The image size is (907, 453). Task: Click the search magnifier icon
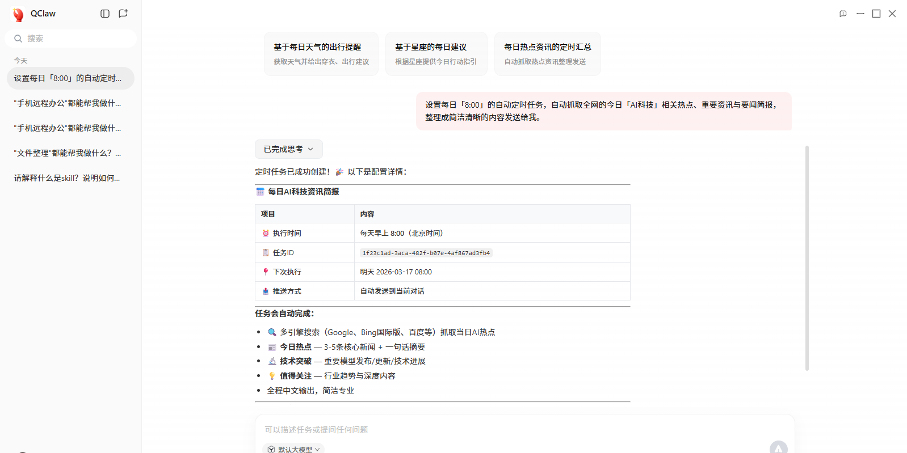[x=18, y=39]
